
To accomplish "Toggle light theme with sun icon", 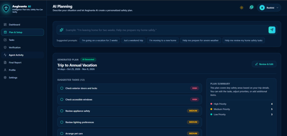I will (x=242, y=8).
